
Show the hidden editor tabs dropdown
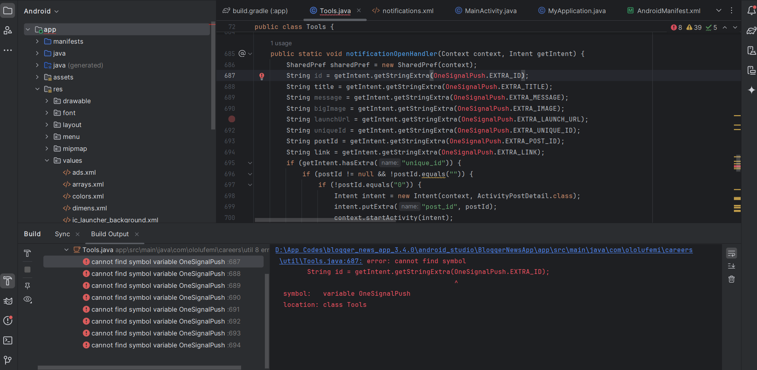pyautogui.click(x=718, y=11)
